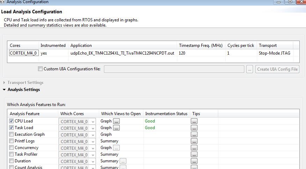Click the Custom UIA Configuration file path field

click(174, 69)
